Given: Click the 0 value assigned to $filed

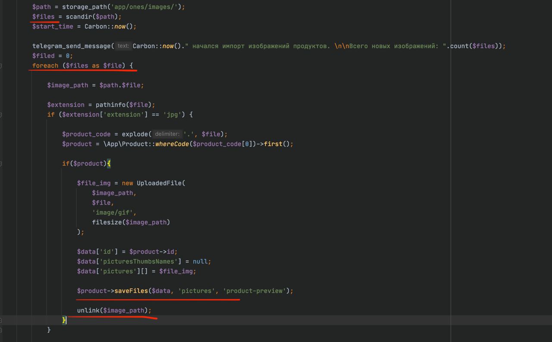Looking at the screenshot, I should click(x=68, y=56).
